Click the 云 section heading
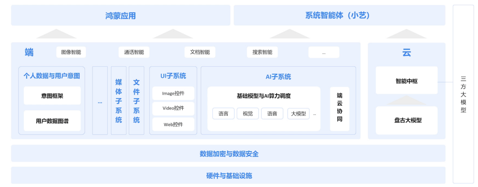 tap(406, 53)
